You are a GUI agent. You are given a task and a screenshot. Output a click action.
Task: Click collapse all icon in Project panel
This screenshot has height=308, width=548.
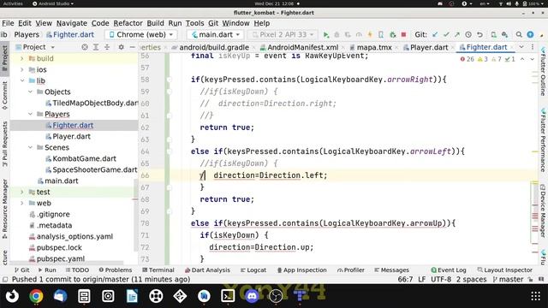(107, 47)
